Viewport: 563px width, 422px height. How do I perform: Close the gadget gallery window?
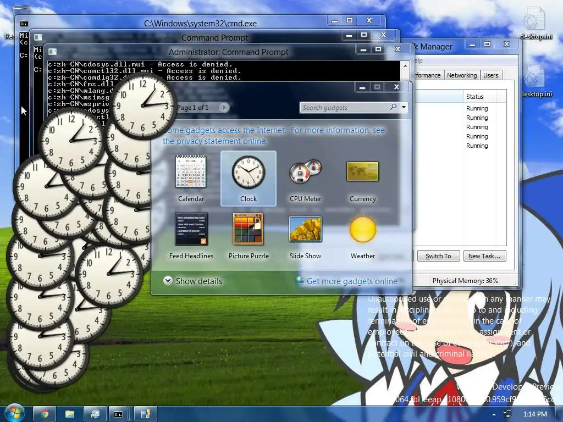[x=396, y=87]
